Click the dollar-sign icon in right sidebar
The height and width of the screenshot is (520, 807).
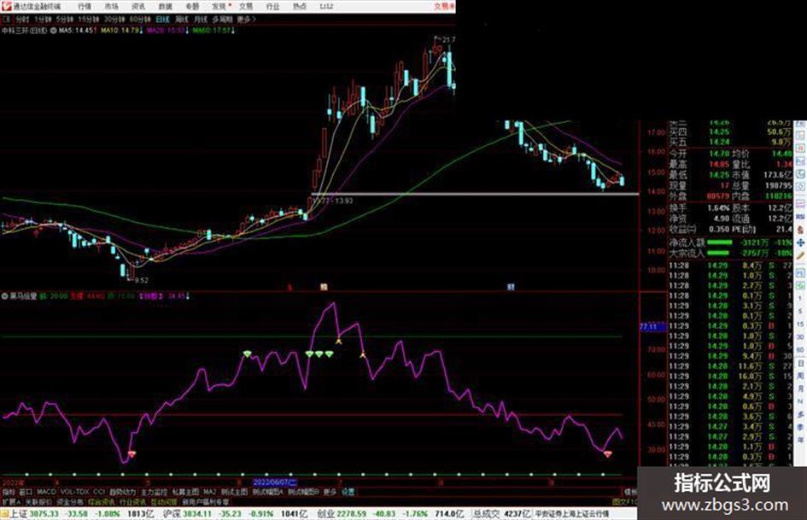[800, 230]
